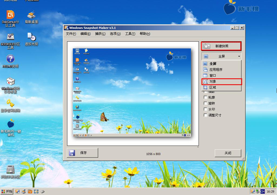Screen dimensions: 277x195
Task: Enable the 调整尺寸 checkbox
Action: point(205,115)
